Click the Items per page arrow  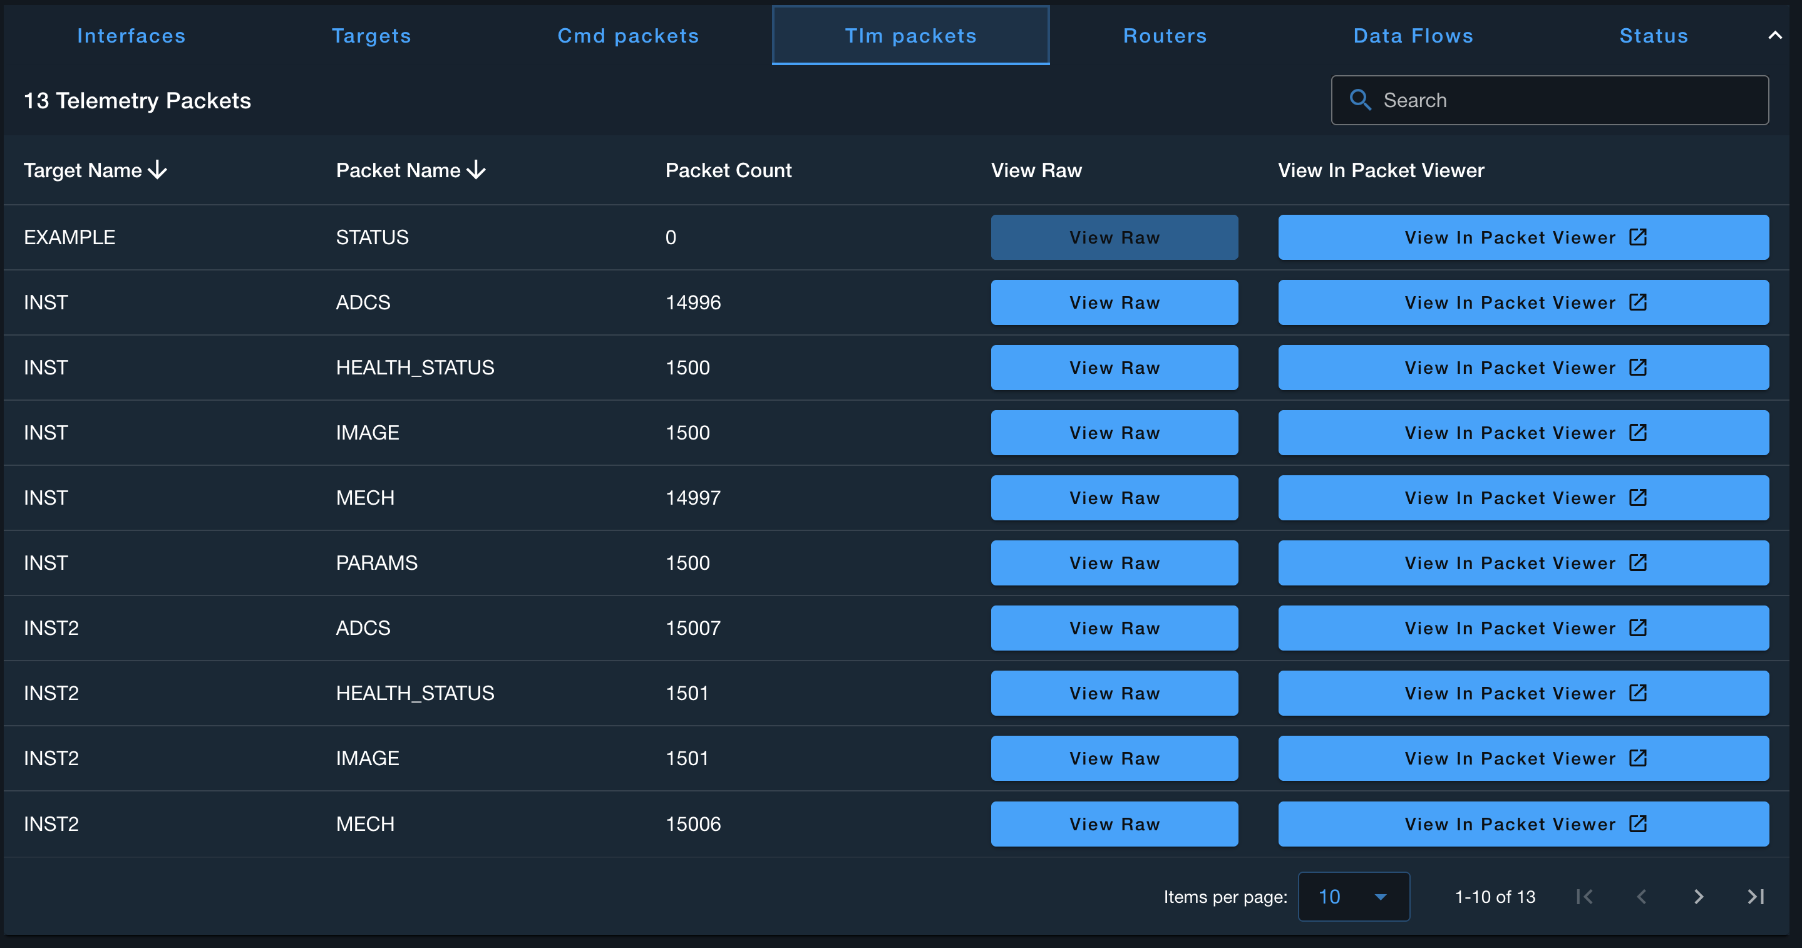point(1380,897)
